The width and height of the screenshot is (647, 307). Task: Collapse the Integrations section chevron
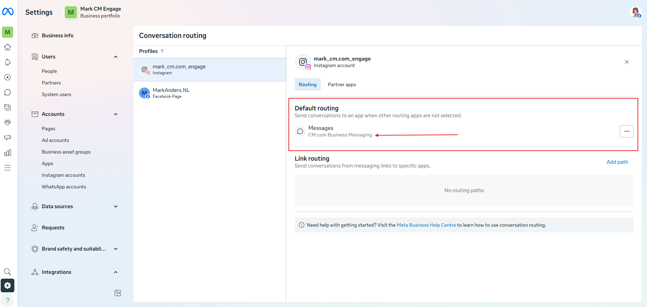pyautogui.click(x=116, y=272)
